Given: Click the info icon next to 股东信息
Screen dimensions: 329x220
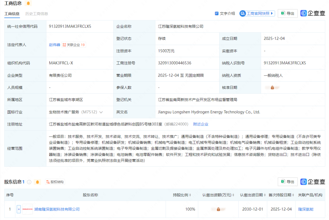Looking at the screenshot, I should click(29, 182).
